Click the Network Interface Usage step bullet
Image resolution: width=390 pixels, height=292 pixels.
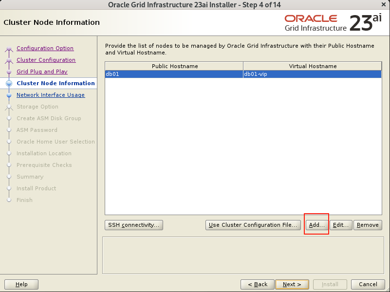pos(9,95)
